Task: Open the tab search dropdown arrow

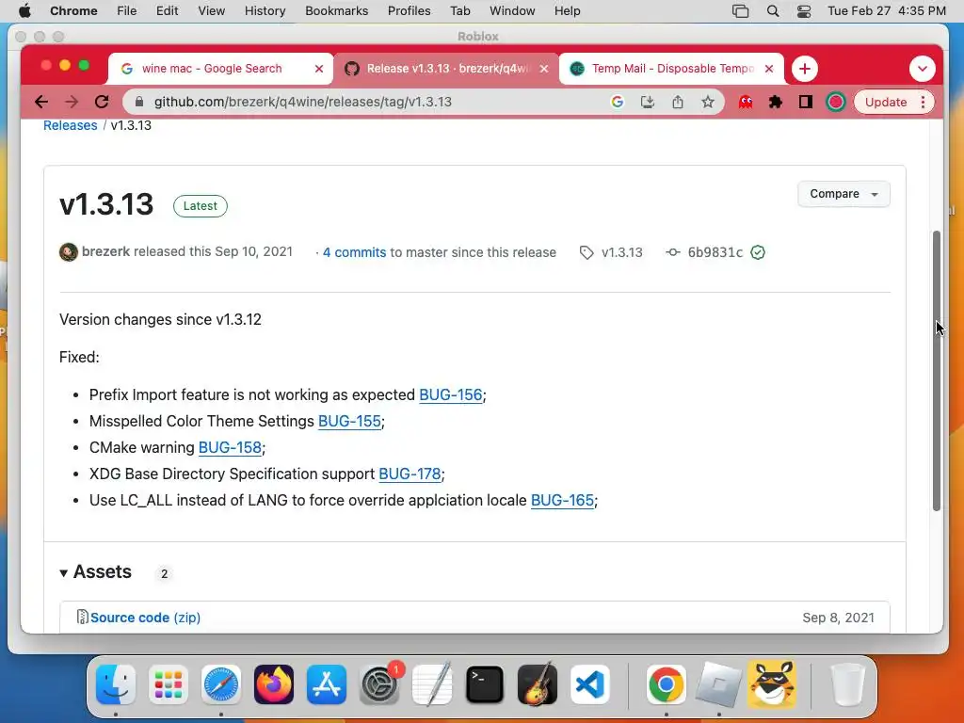Action: (923, 69)
